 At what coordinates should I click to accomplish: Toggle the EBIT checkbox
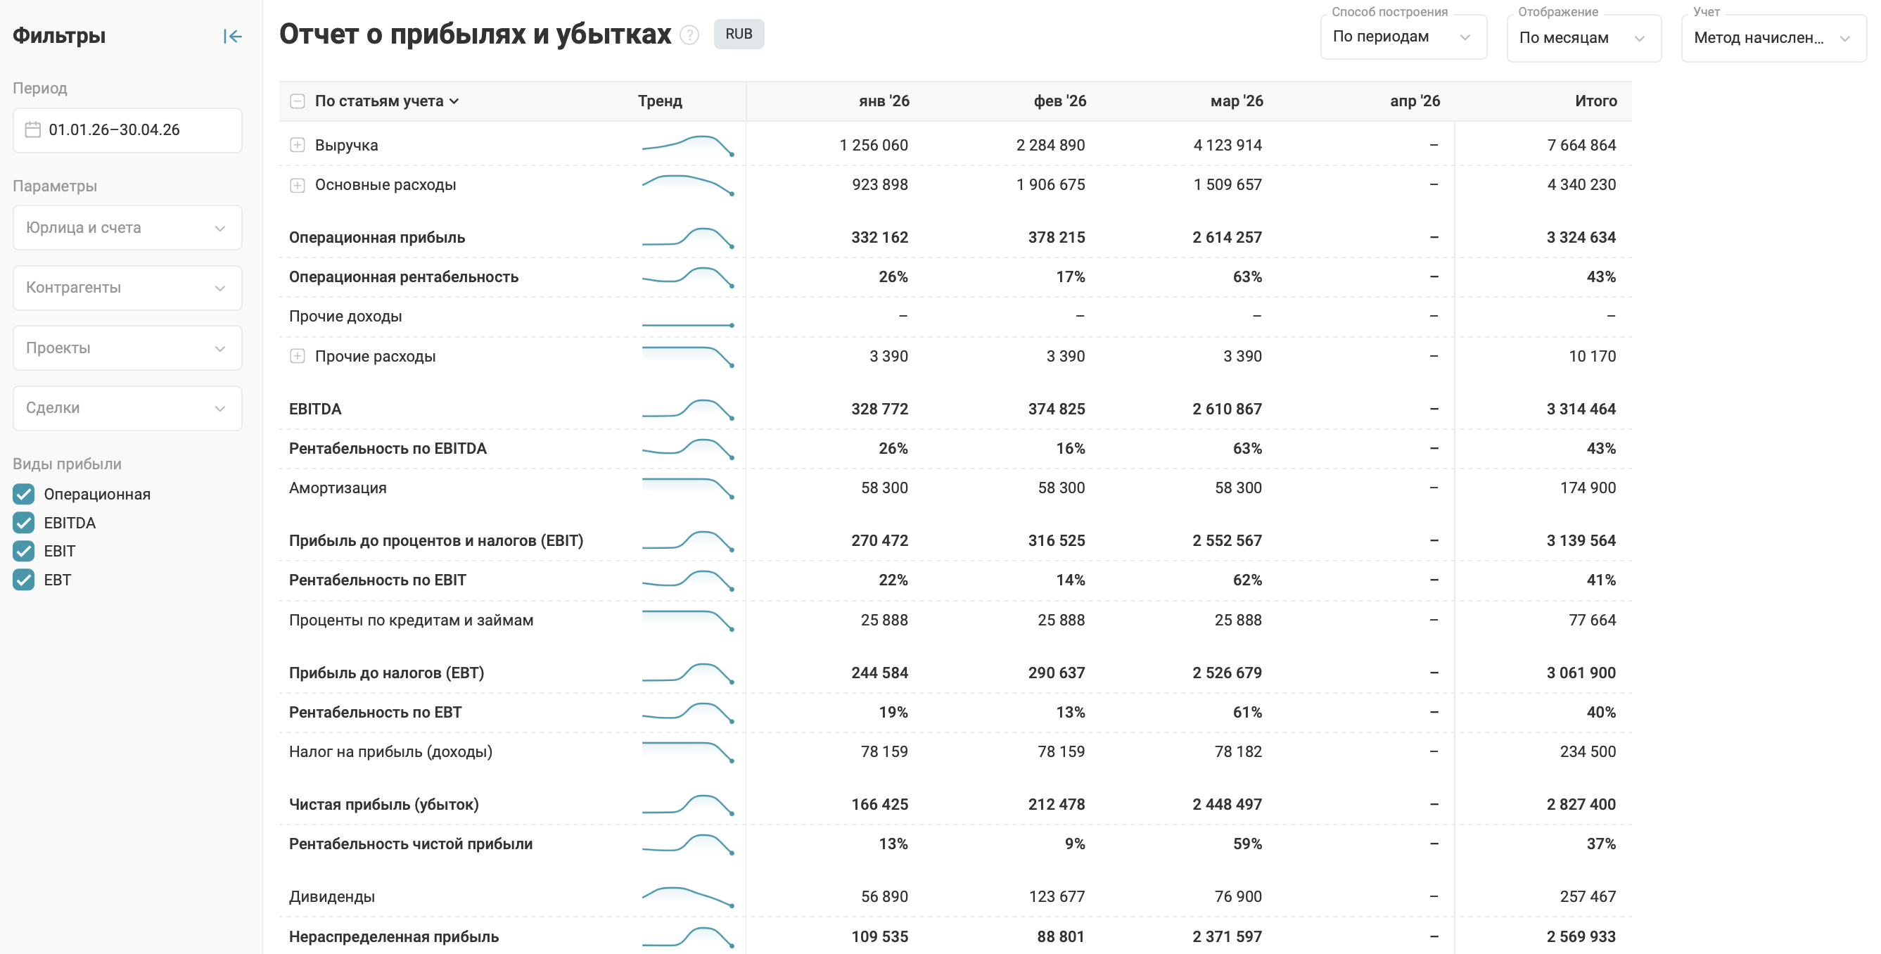24,552
